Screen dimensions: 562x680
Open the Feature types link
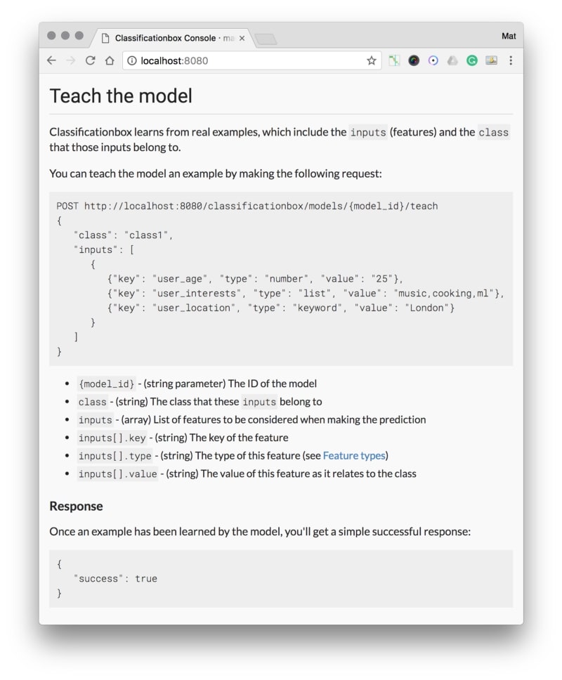click(x=354, y=455)
